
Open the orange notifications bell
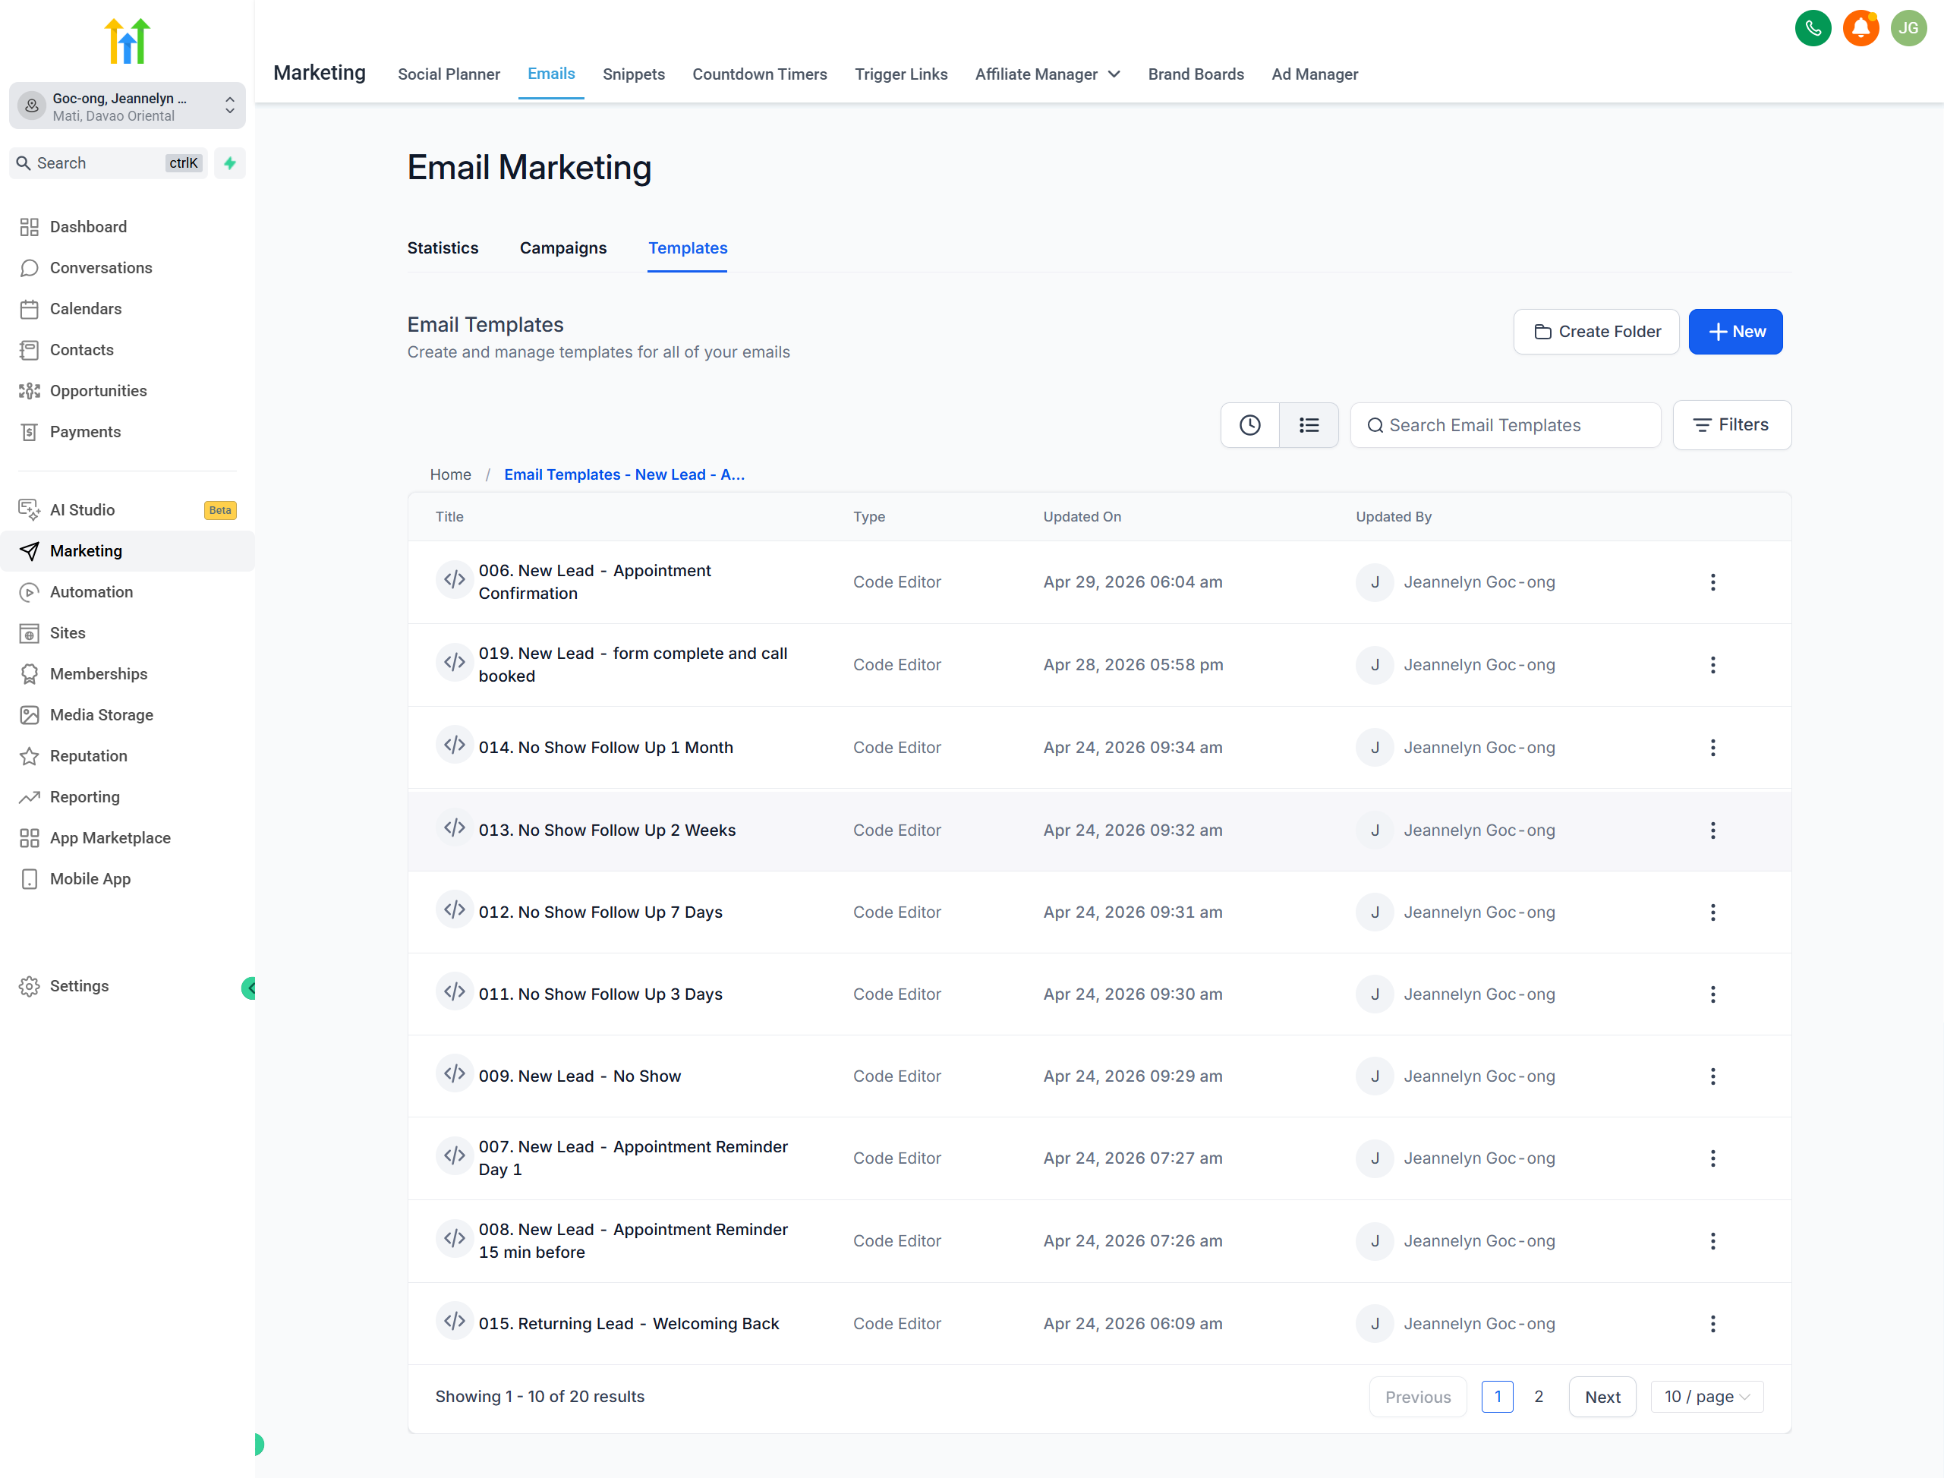tap(1860, 28)
